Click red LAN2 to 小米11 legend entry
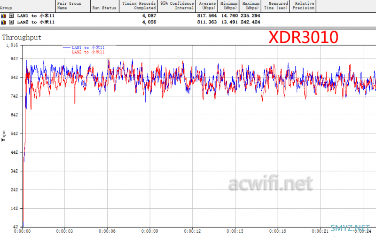 pyautogui.click(x=84, y=52)
